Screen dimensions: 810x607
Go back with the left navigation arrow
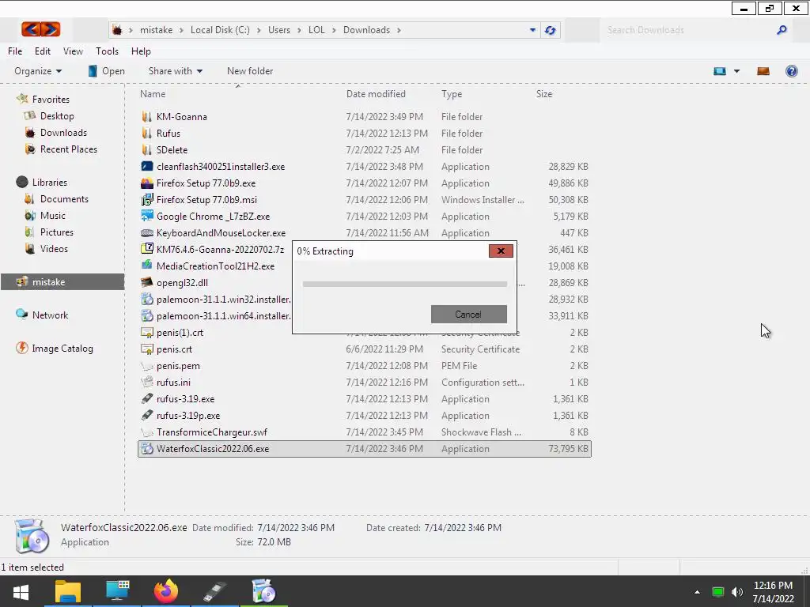point(31,29)
